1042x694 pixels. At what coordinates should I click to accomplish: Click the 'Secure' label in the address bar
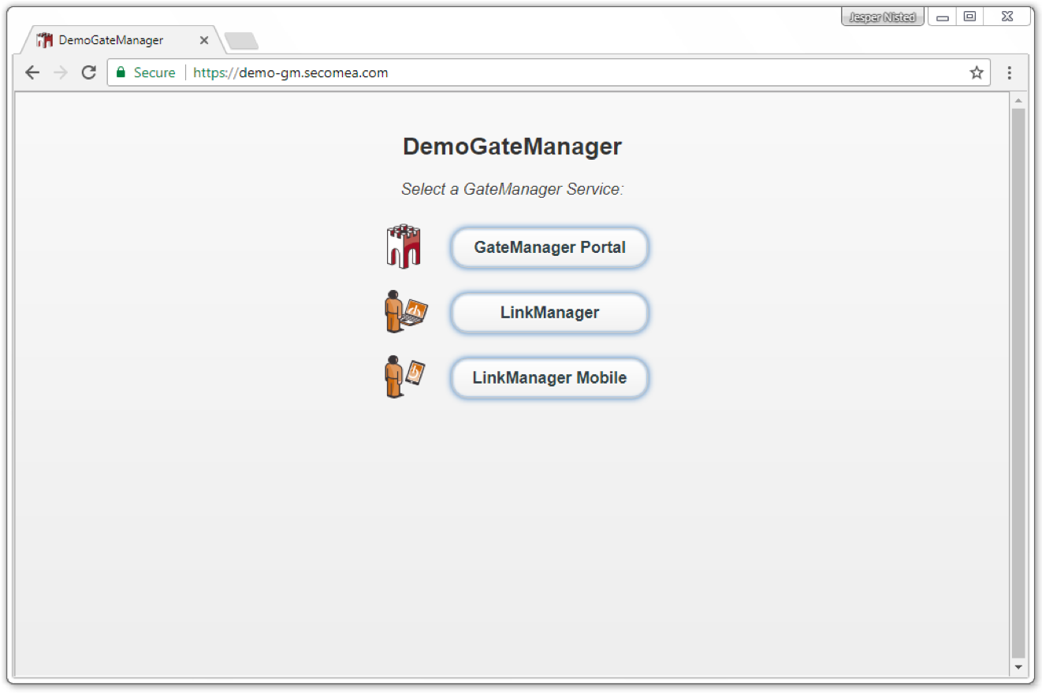154,72
